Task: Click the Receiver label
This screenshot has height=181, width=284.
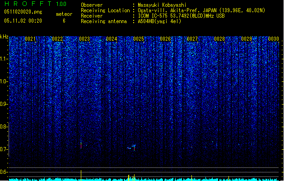Action: [x=92, y=16]
